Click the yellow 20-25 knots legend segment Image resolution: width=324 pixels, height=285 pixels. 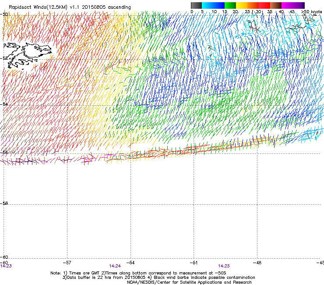[242, 5]
